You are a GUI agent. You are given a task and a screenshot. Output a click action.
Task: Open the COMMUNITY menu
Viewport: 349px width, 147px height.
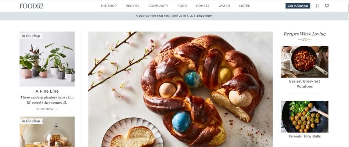pyautogui.click(x=158, y=6)
